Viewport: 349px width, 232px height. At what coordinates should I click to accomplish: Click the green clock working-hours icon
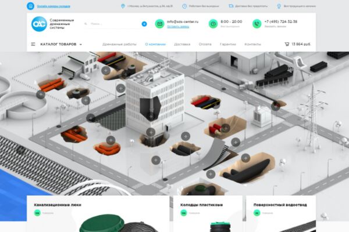[213, 24]
